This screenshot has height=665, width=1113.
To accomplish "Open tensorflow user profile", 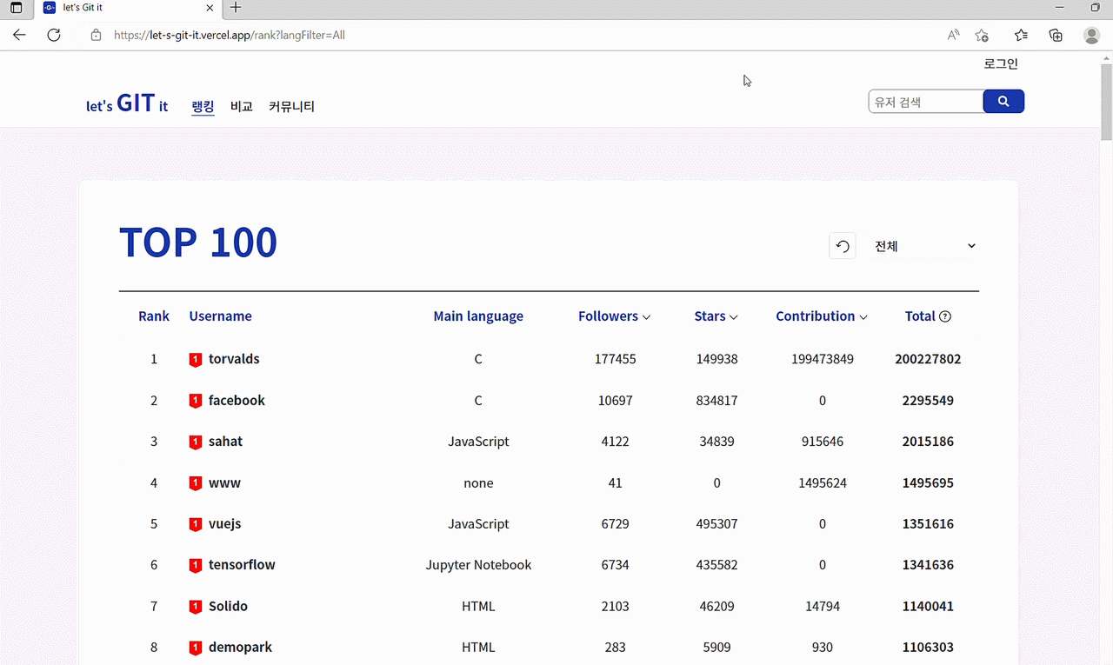I will 242,565.
